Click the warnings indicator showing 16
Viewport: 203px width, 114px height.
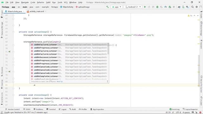pyautogui.click(x=190, y=16)
